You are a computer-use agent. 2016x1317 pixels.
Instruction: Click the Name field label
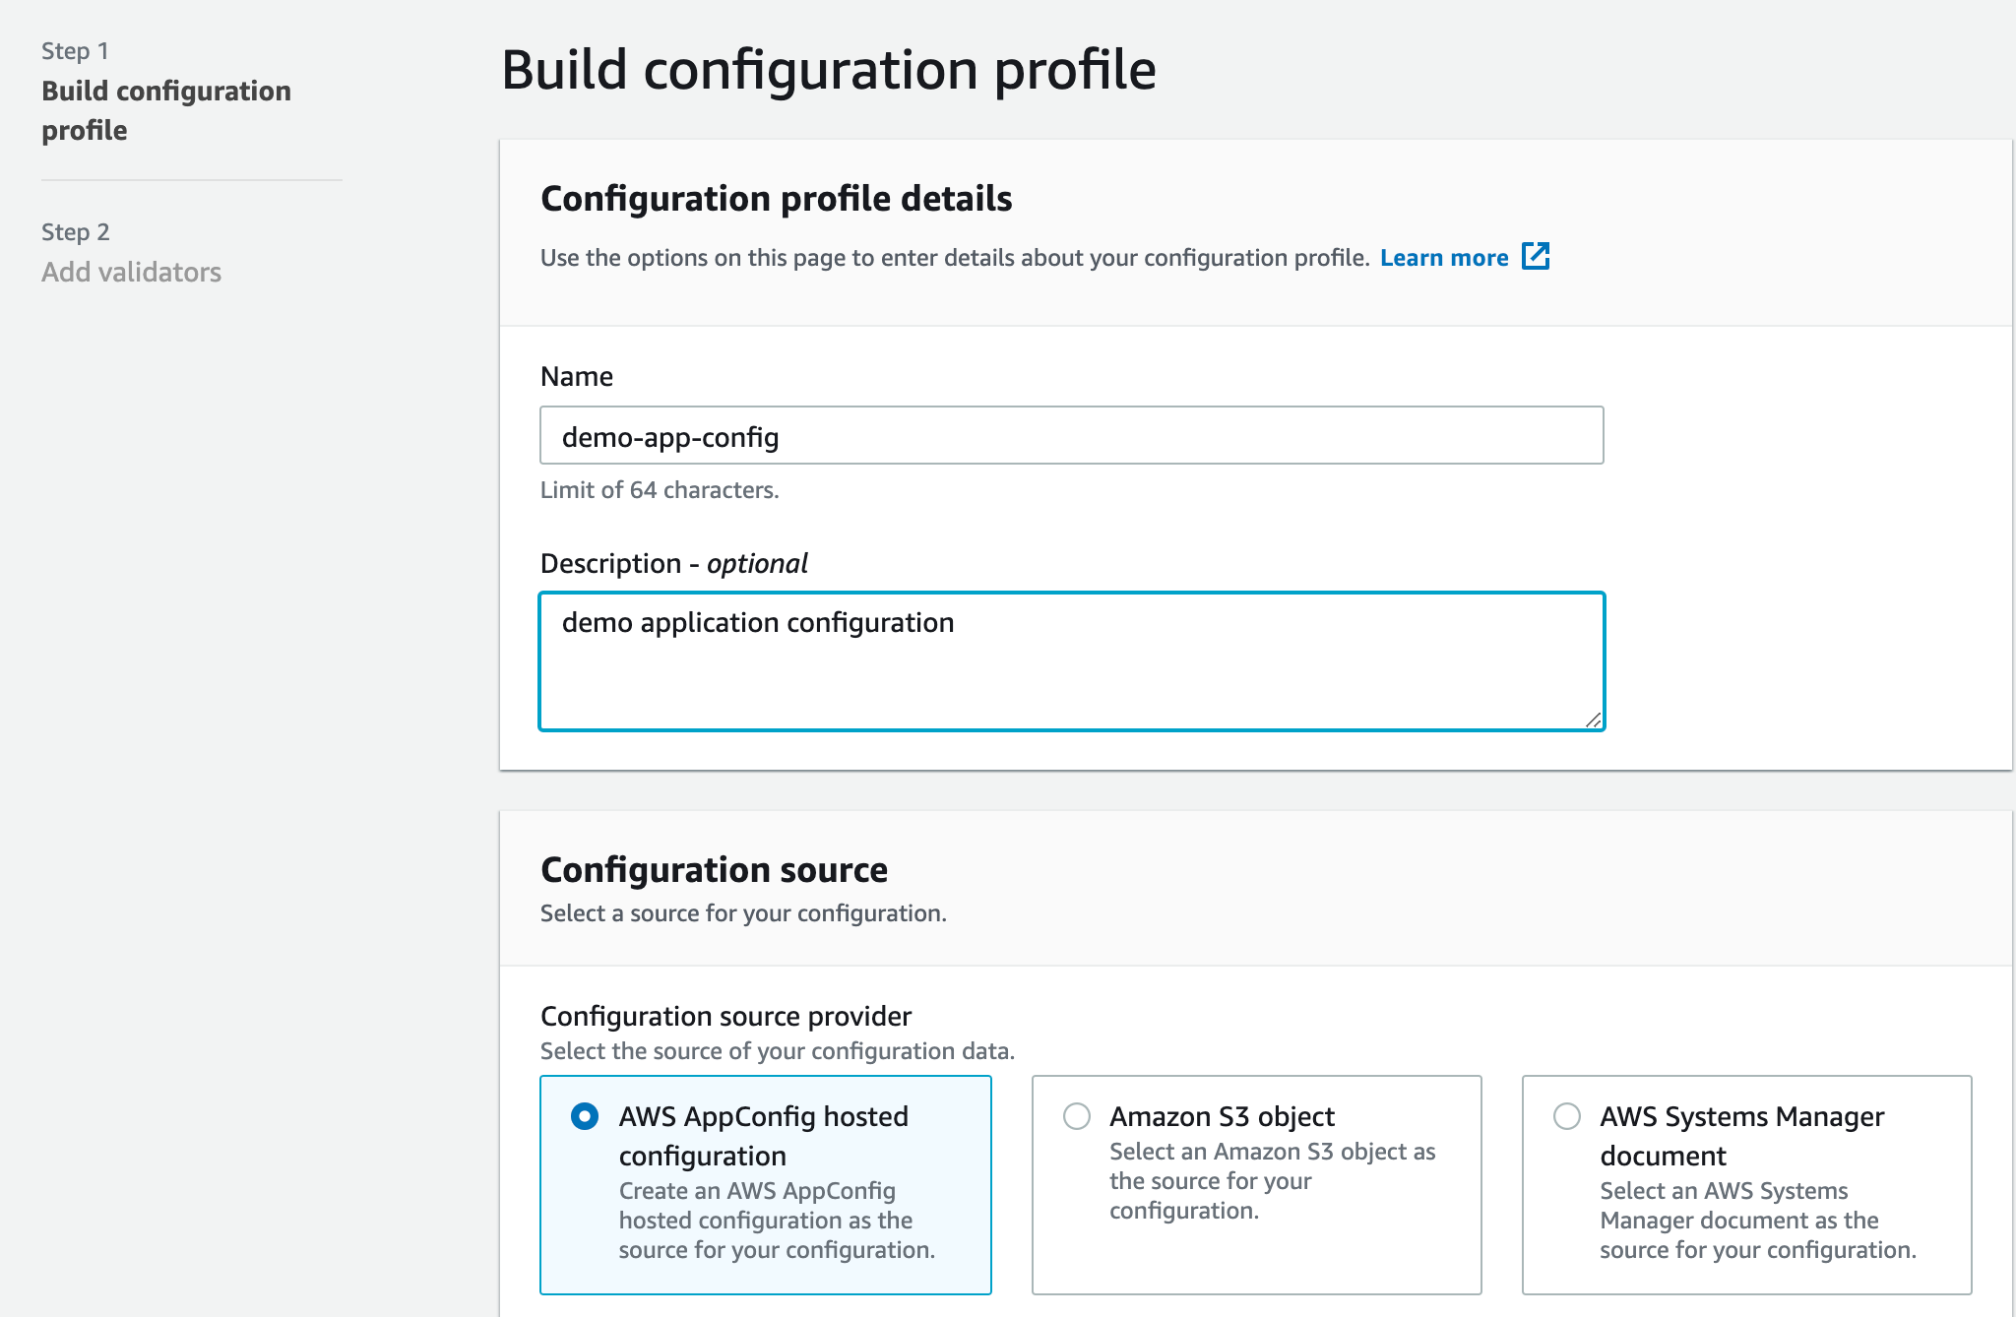[x=577, y=376]
